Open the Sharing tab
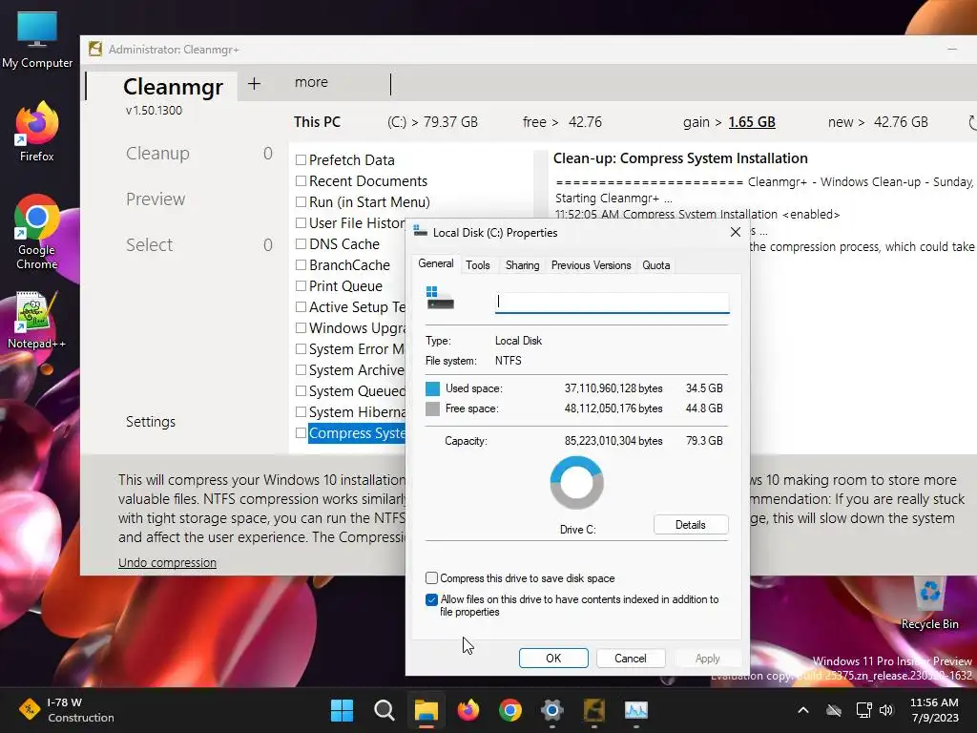The width and height of the screenshot is (977, 733). [x=522, y=265]
